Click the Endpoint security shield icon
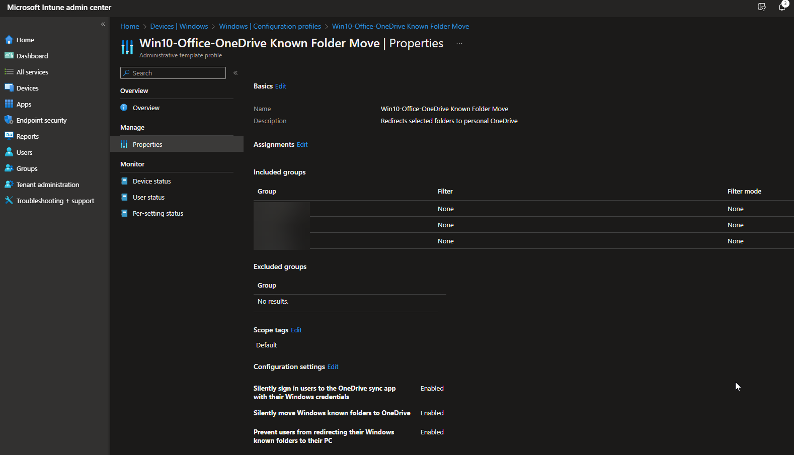Image resolution: width=794 pixels, height=455 pixels. coord(9,120)
